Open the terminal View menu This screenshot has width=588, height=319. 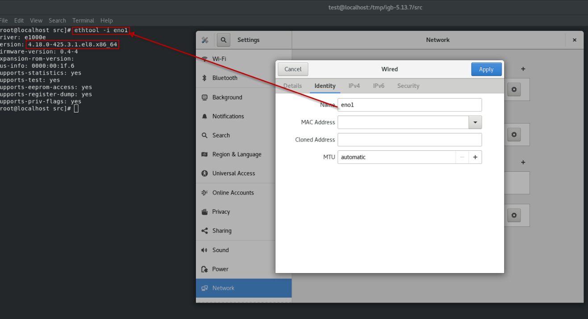[36, 21]
